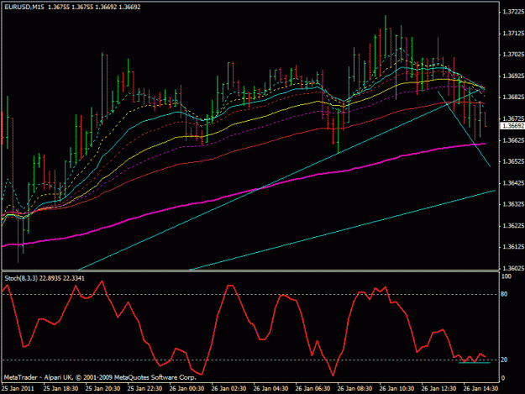Click the stochastic 100 level label
Image resolution: width=525 pixels, height=394 pixels.
click(507, 276)
